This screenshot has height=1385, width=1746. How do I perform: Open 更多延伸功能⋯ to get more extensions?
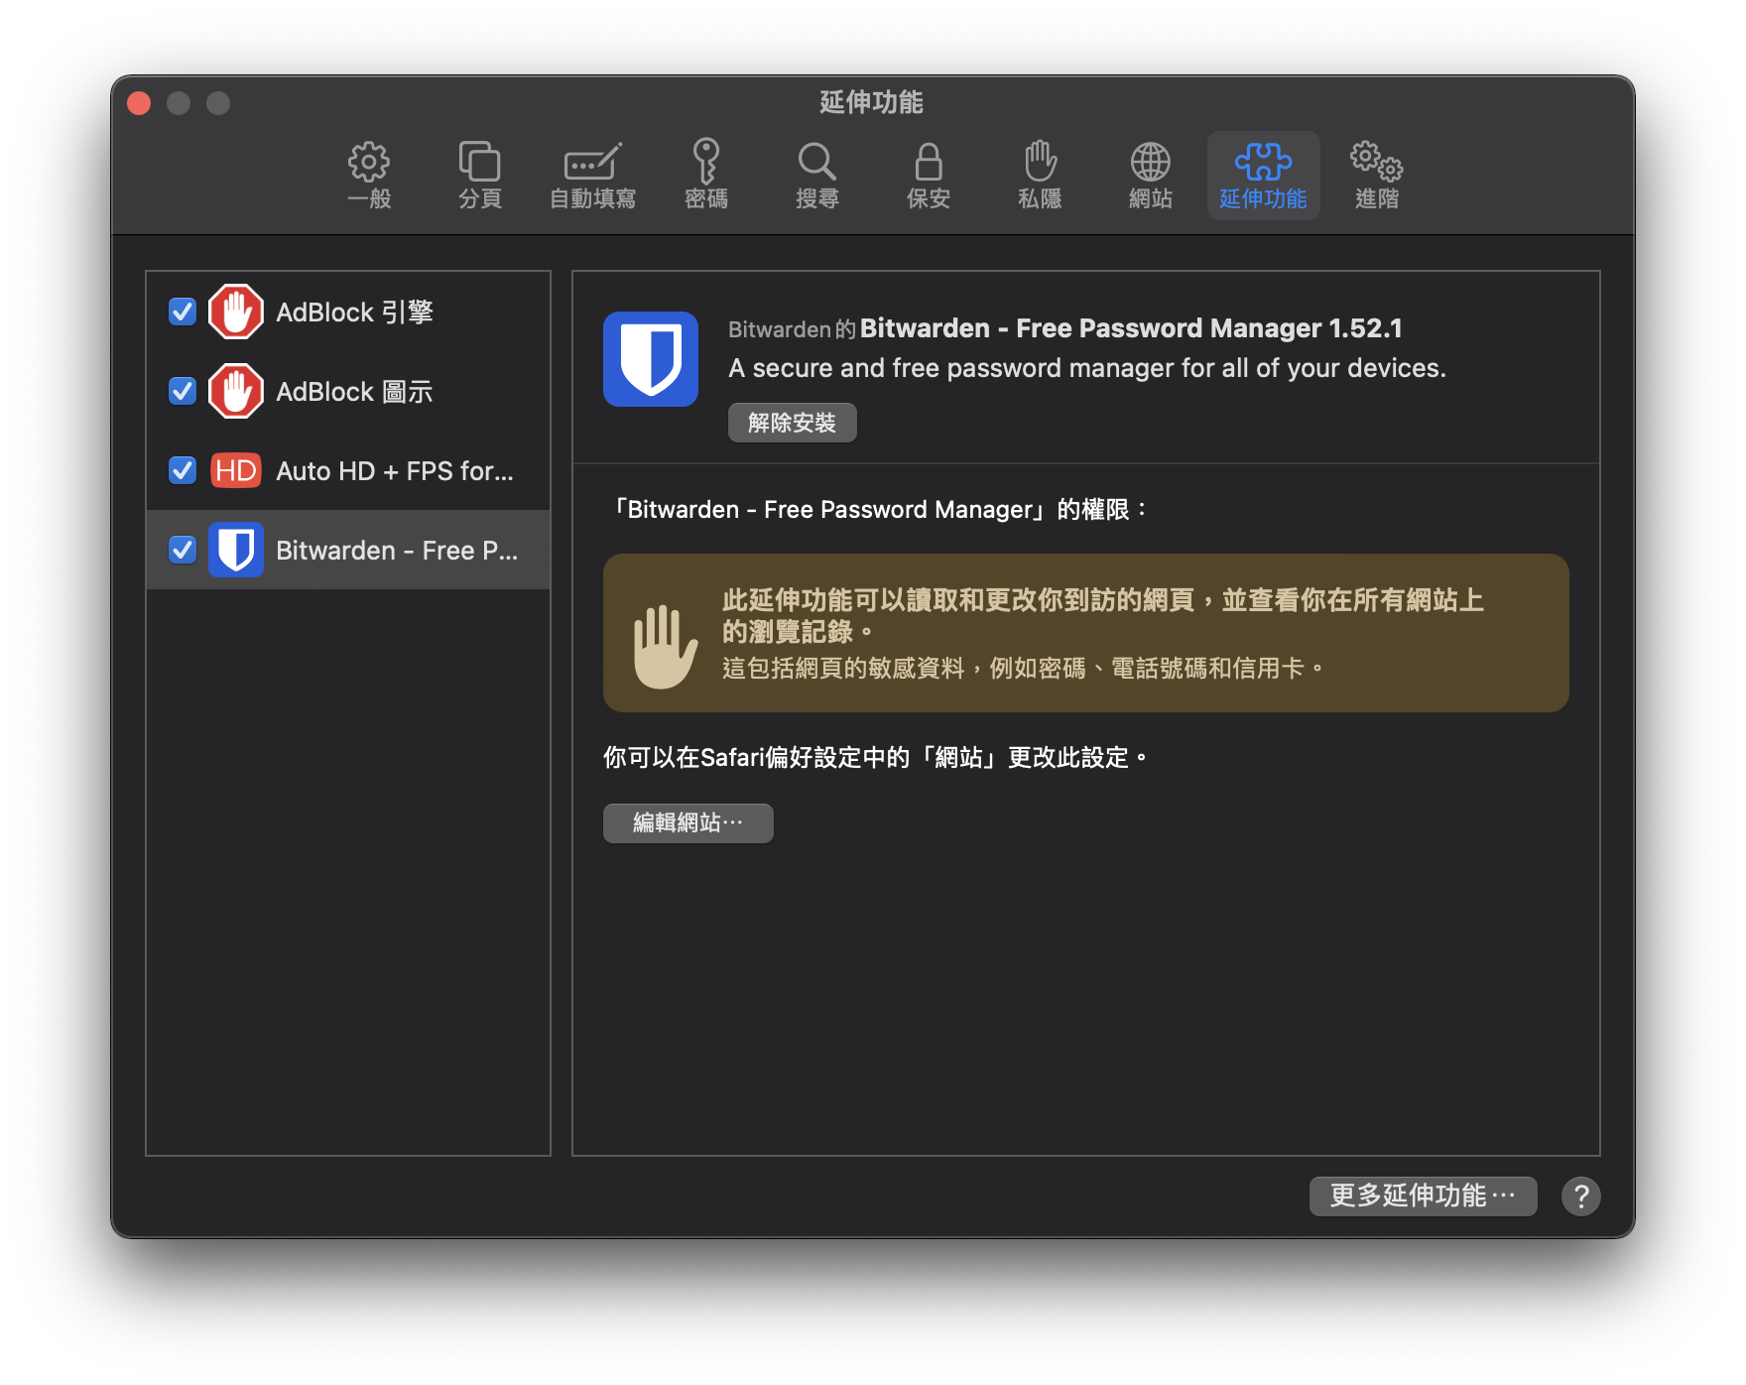coord(1423,1196)
